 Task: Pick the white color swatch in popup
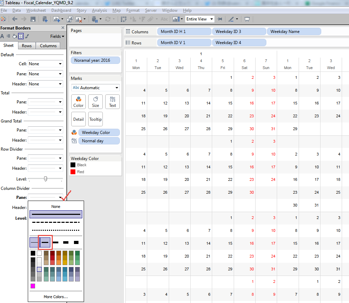click(x=39, y=253)
